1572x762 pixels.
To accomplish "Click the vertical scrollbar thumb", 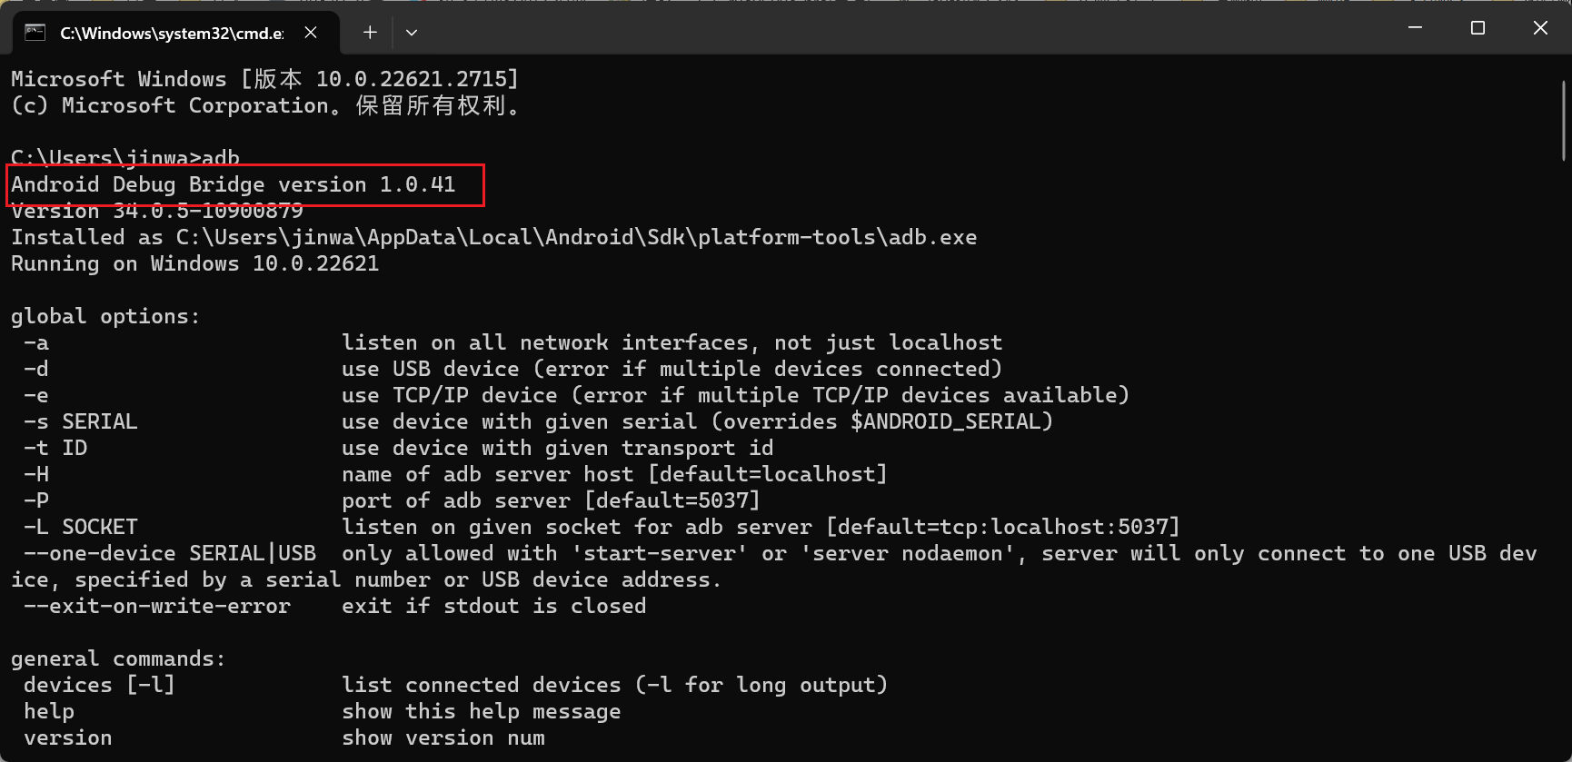I will pyautogui.click(x=1563, y=121).
